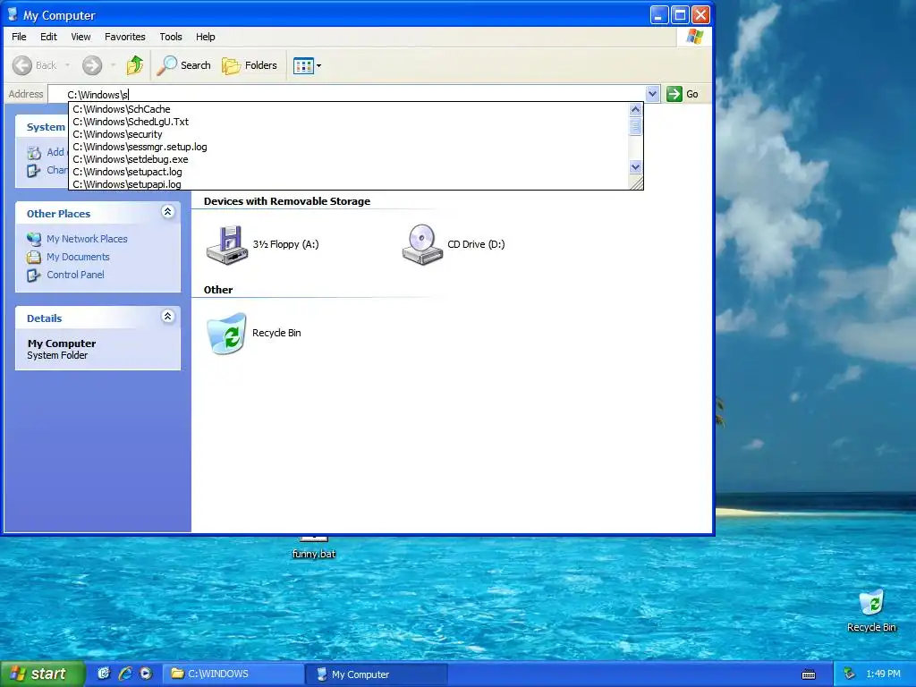Collapse the Details panel

point(167,317)
